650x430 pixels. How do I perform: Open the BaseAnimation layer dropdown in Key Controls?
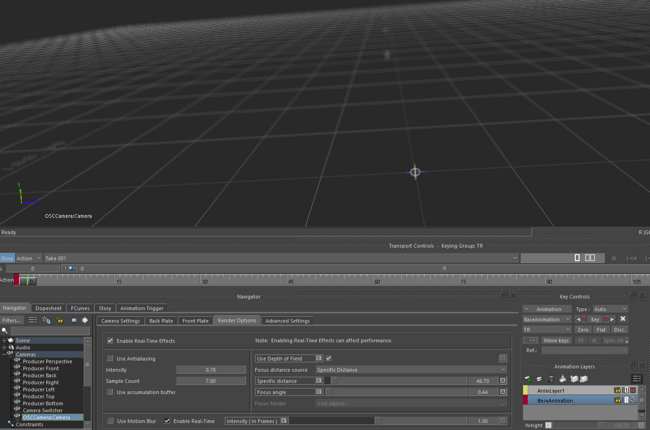tap(547, 319)
